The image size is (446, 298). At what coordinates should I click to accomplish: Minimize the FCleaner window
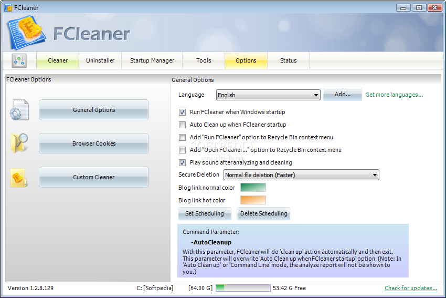[403, 8]
